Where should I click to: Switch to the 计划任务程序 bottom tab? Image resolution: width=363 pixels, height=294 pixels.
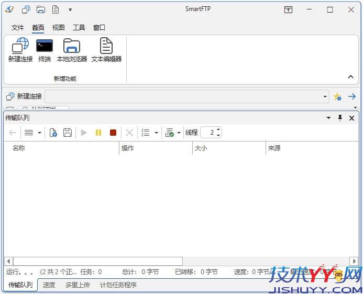click(x=118, y=285)
